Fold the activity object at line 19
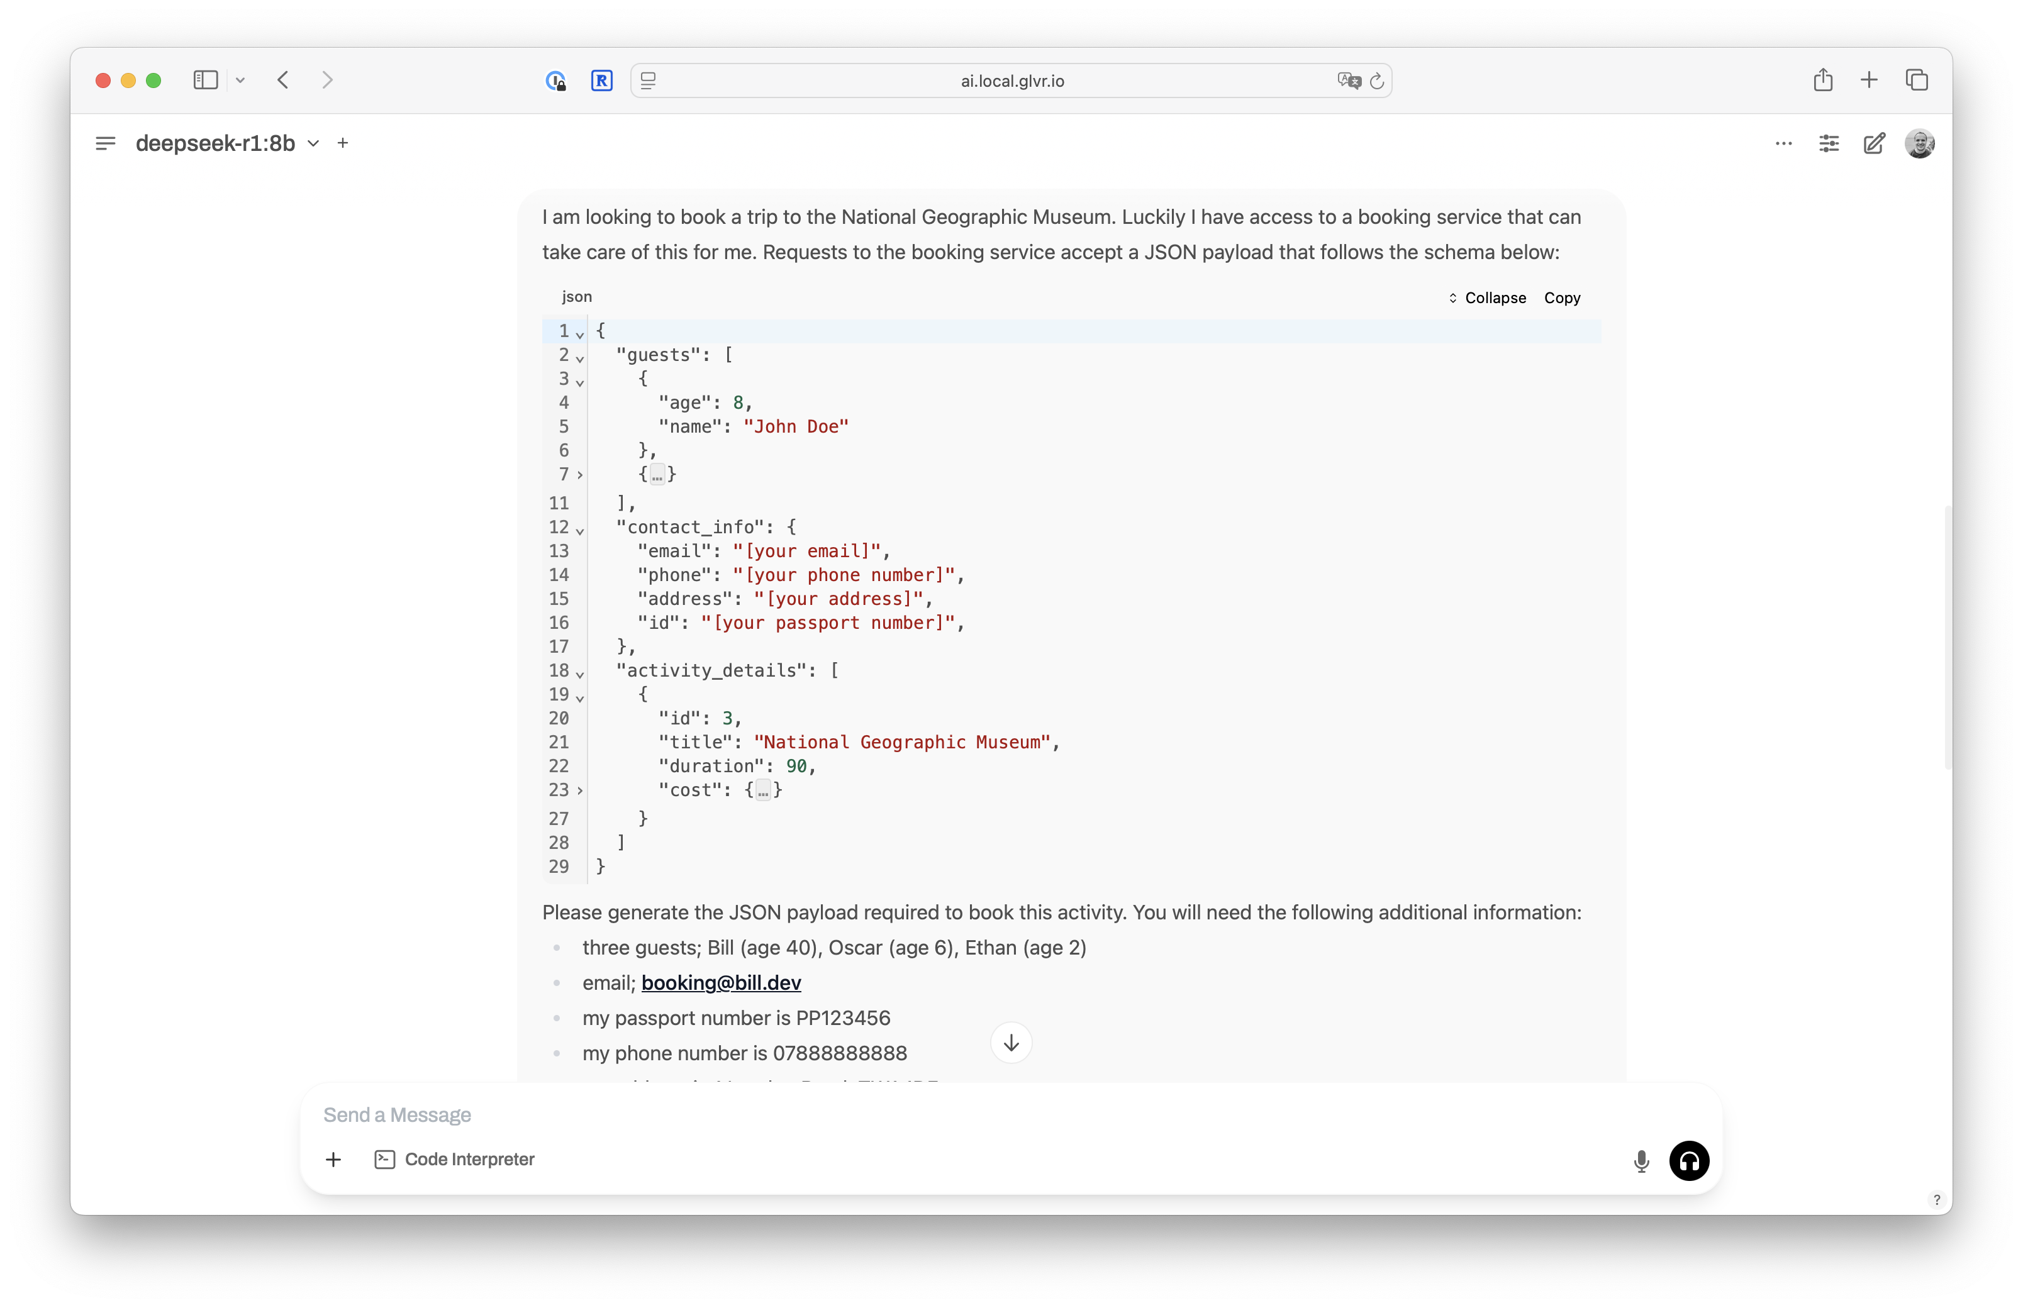The width and height of the screenshot is (2023, 1308). pos(579,698)
